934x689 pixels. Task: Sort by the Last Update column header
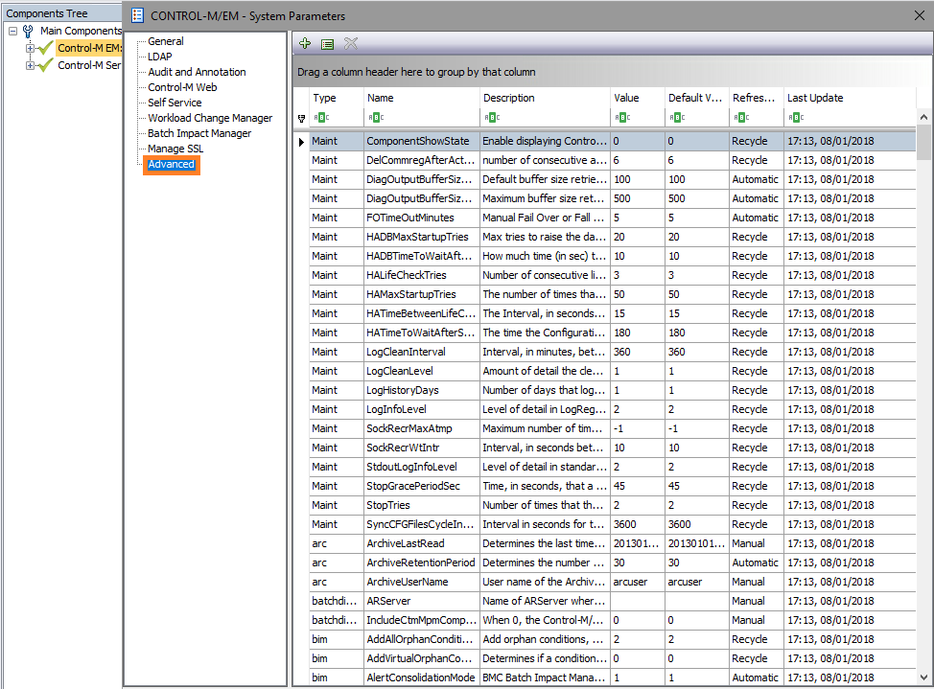850,99
